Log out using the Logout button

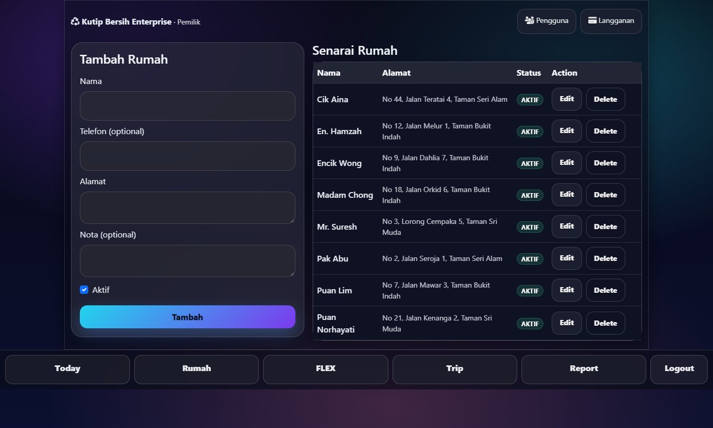pos(679,369)
